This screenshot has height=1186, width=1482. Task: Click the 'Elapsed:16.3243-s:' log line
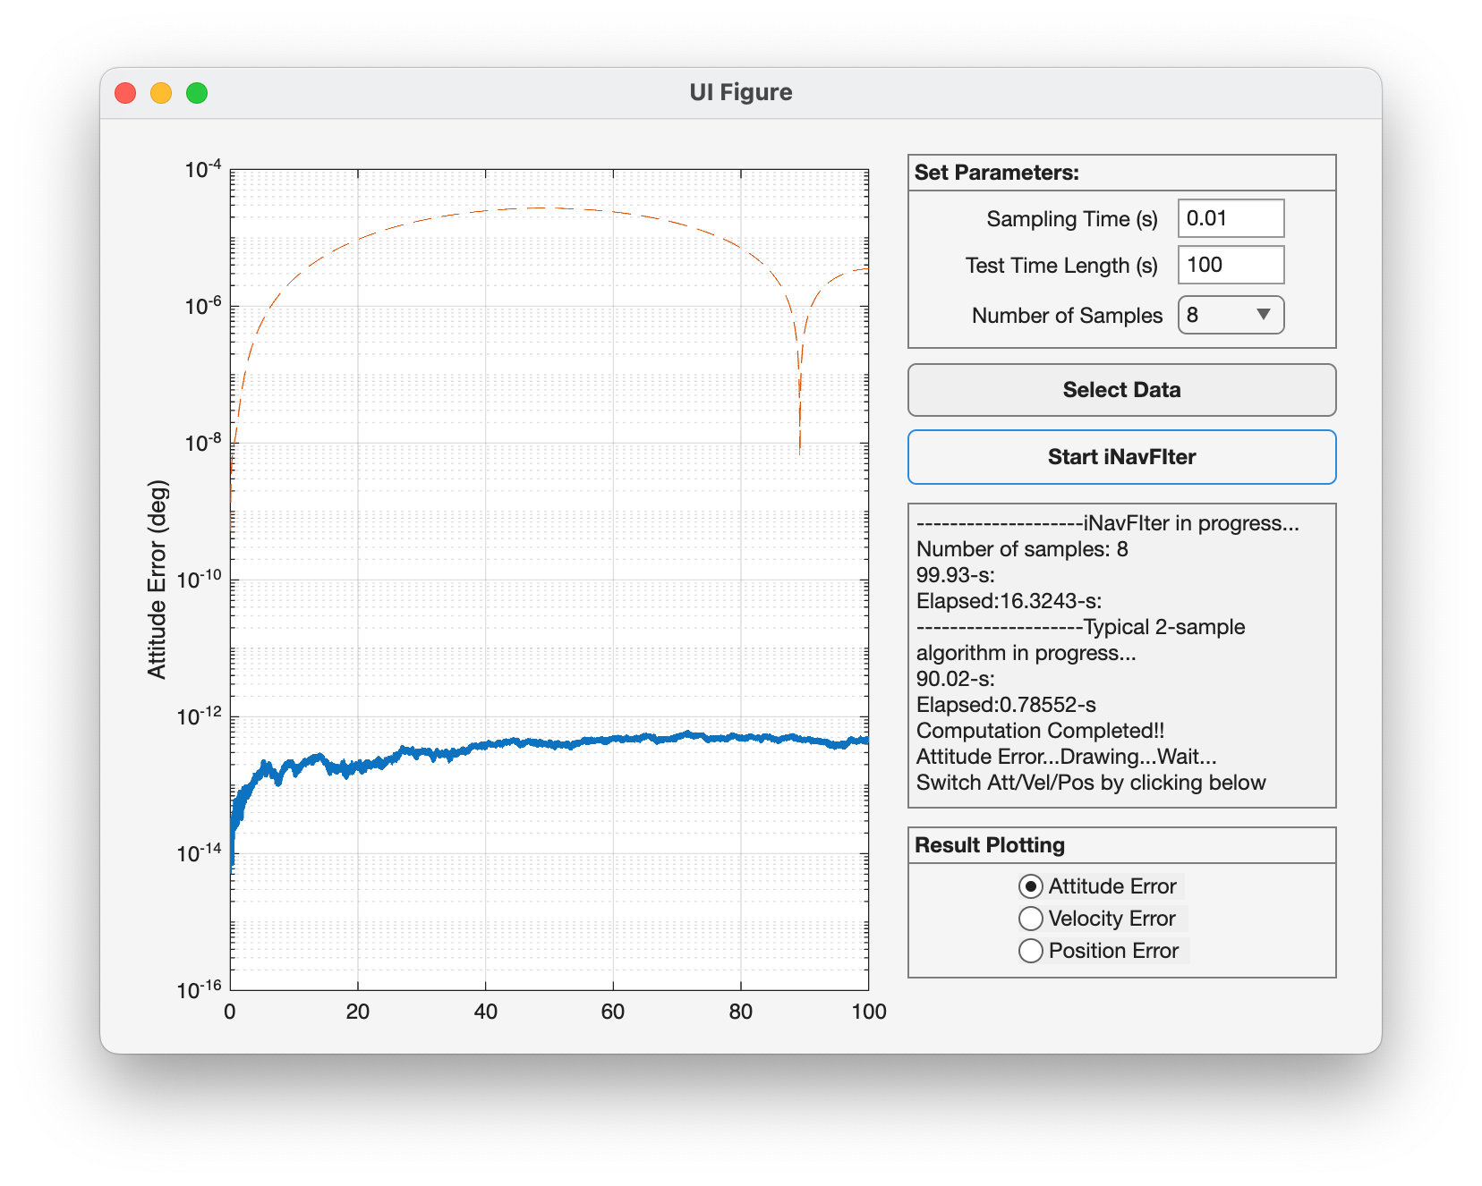1009,601
